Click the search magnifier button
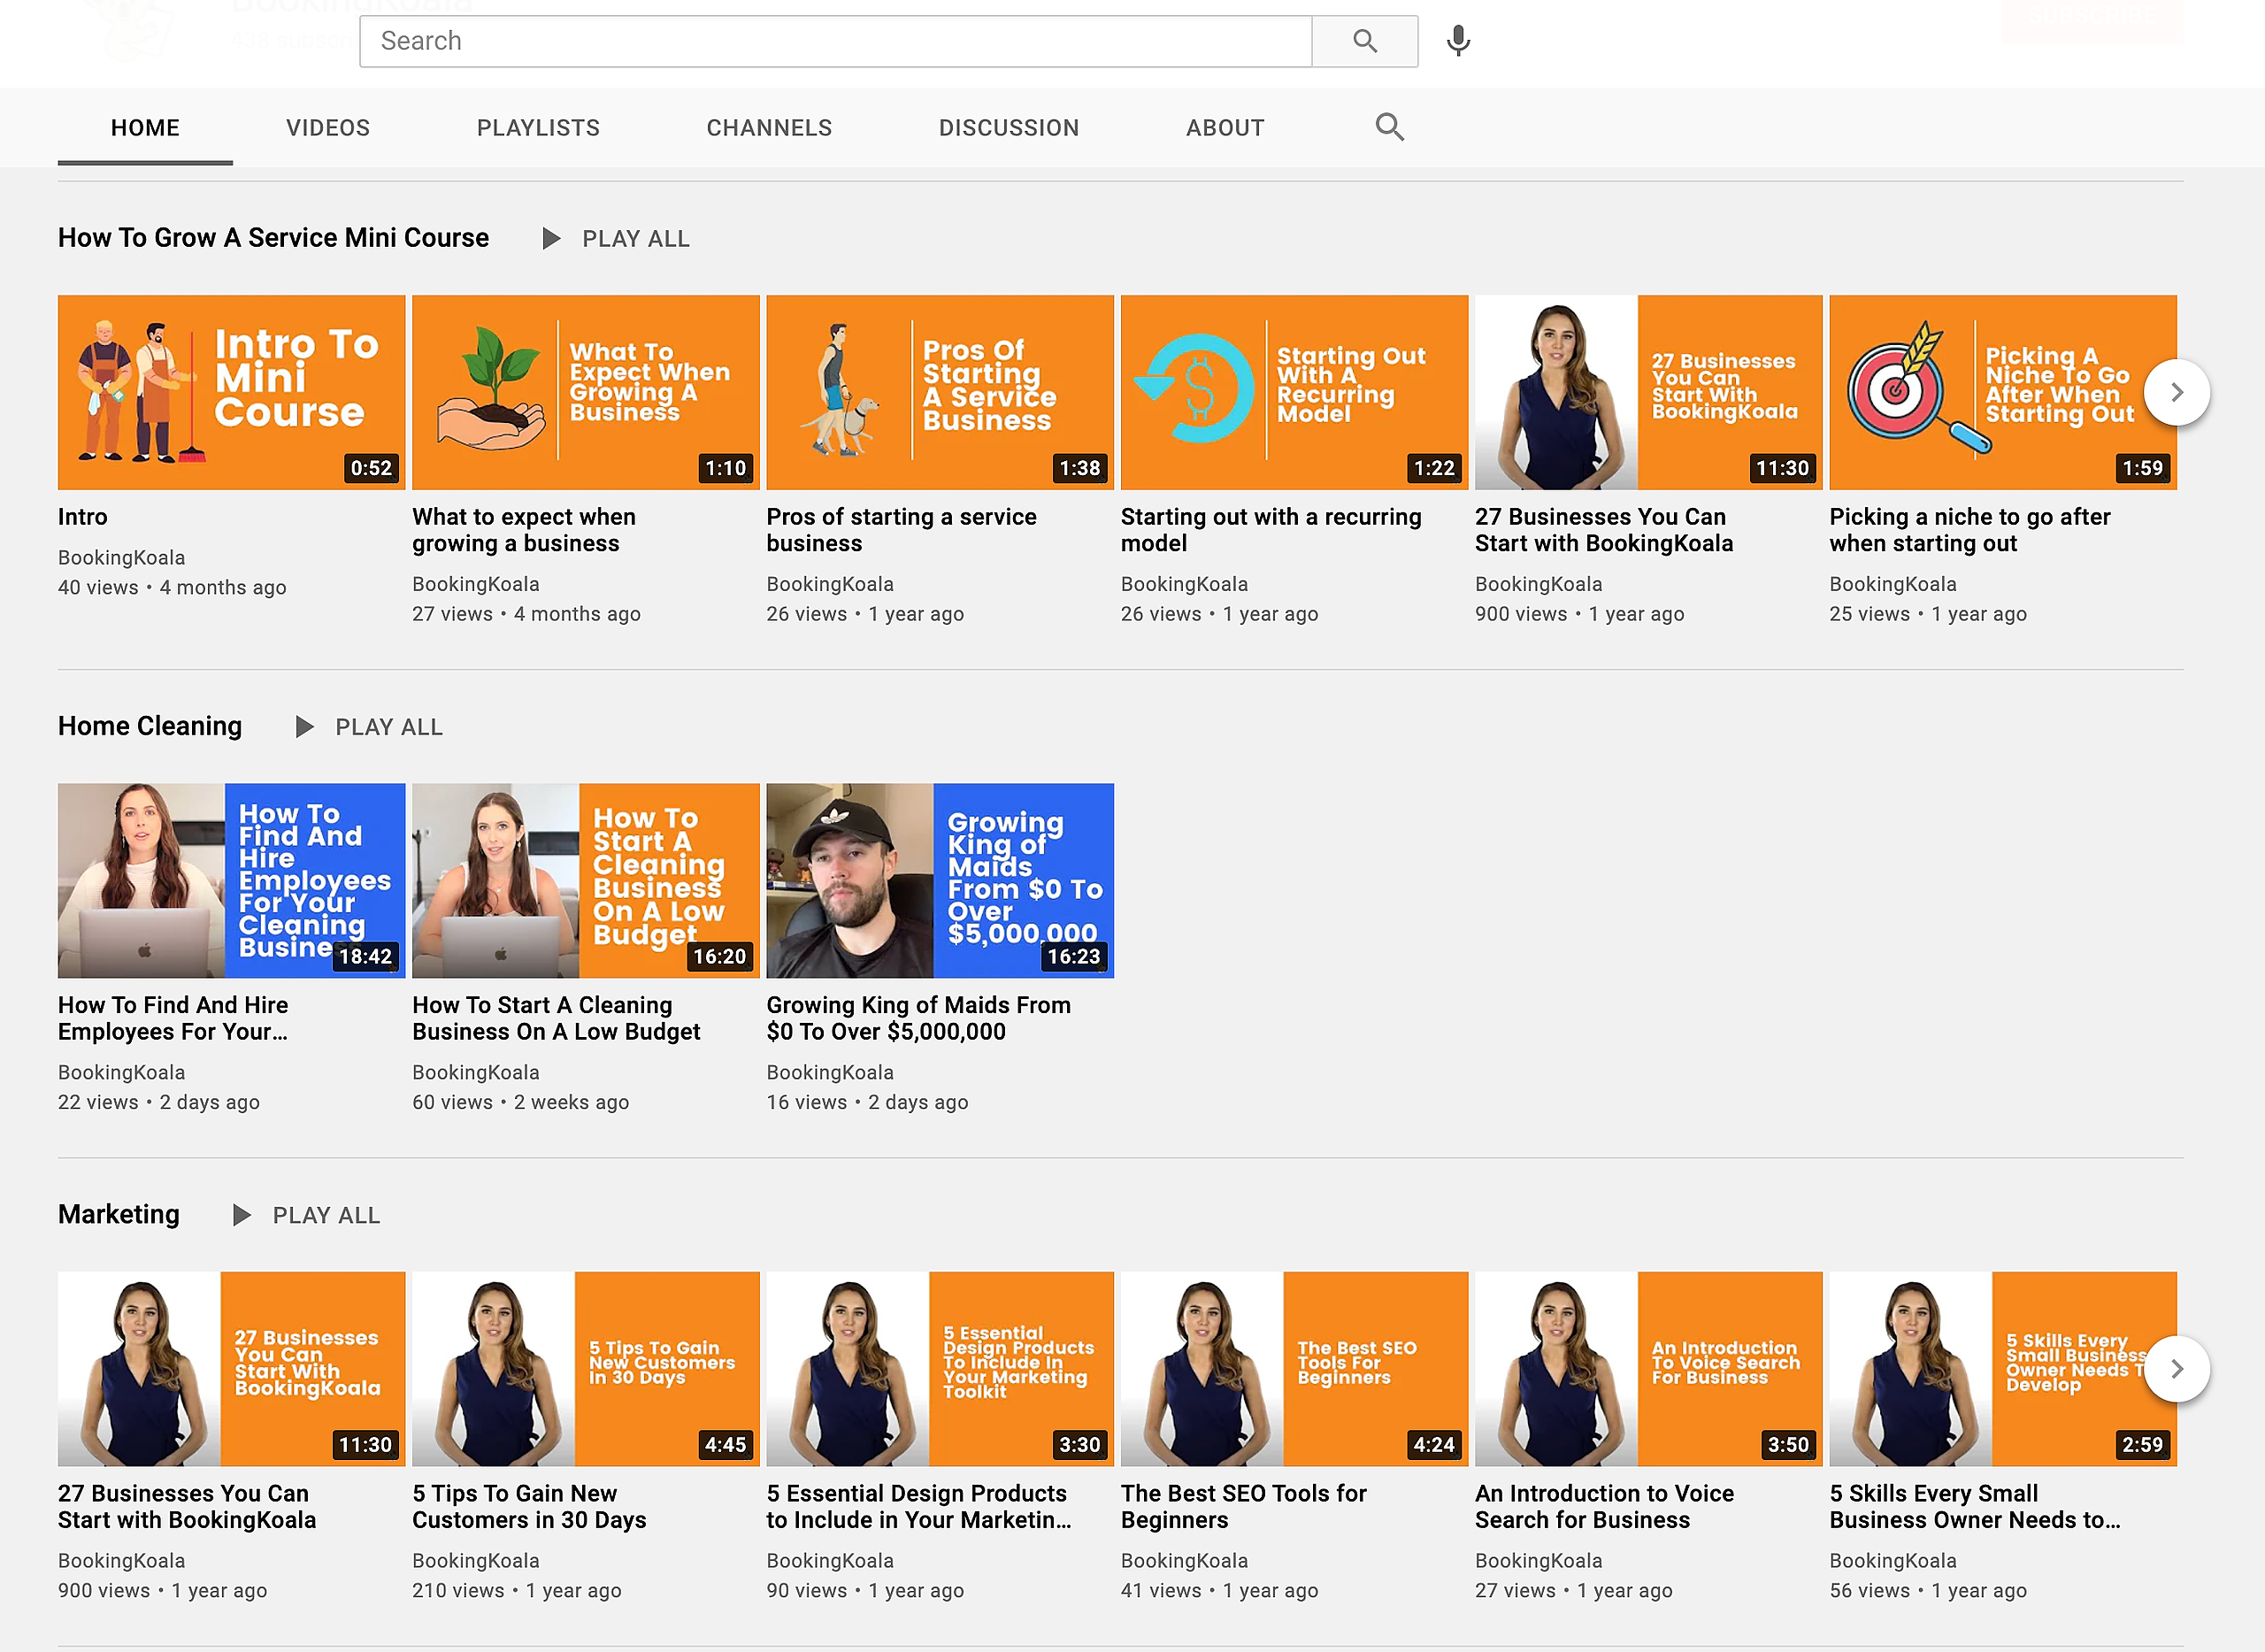This screenshot has height=1652, width=2265. (1364, 41)
